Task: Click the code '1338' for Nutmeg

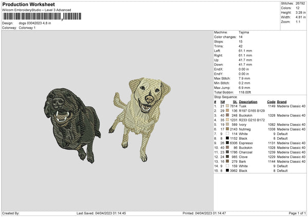Action: 272,129
